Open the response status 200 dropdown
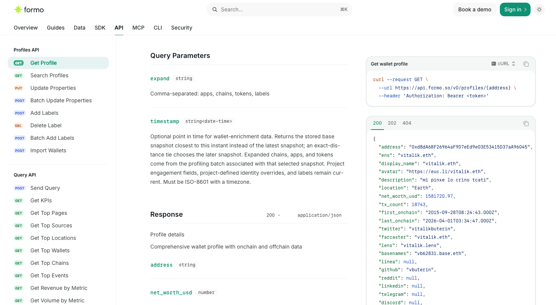The image size is (556, 305). tap(273, 215)
